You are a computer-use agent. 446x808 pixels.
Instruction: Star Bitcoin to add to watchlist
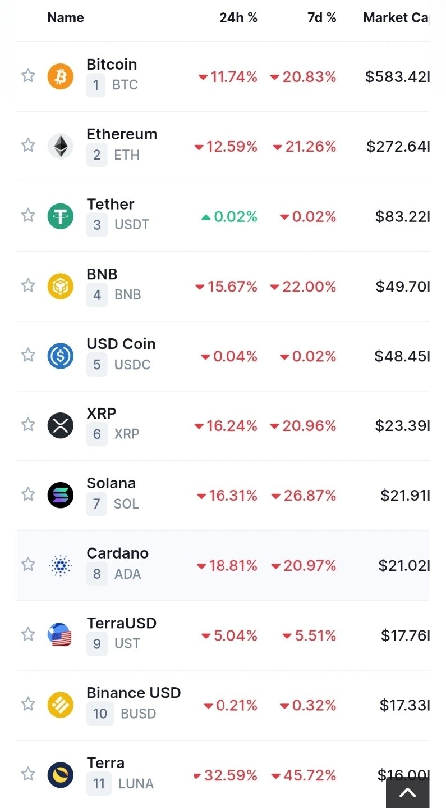[28, 75]
